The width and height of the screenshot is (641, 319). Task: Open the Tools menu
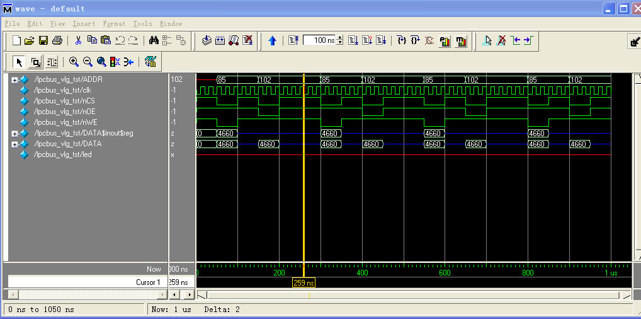[142, 24]
